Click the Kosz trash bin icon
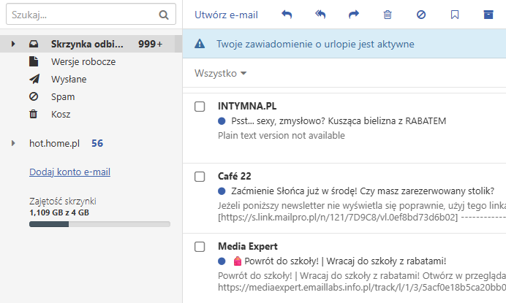The width and height of the screenshot is (506, 303). point(33,114)
